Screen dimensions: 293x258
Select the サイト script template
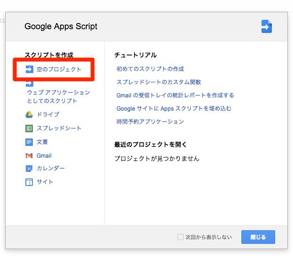click(45, 182)
